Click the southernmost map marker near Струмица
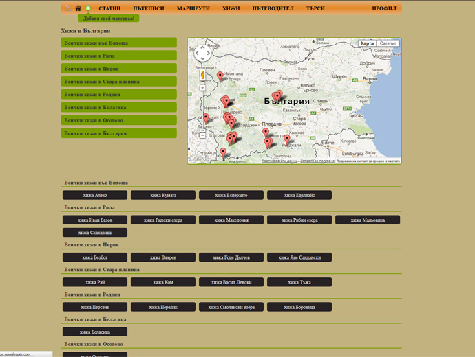Viewport: 475px width, 357px height. point(223,152)
